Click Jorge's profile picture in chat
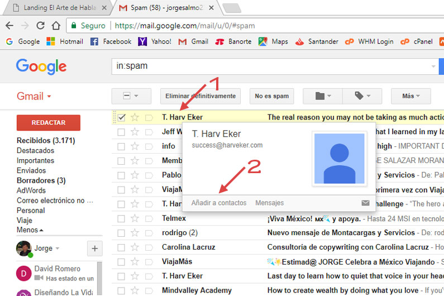The height and width of the screenshot is (296, 444). (x=24, y=249)
